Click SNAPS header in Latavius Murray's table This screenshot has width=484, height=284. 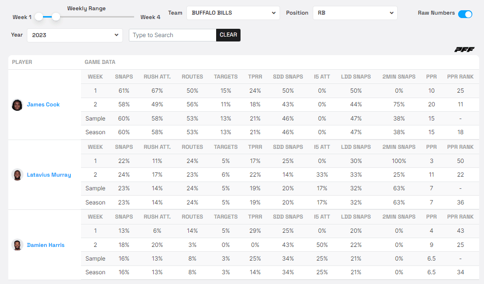click(x=123, y=147)
